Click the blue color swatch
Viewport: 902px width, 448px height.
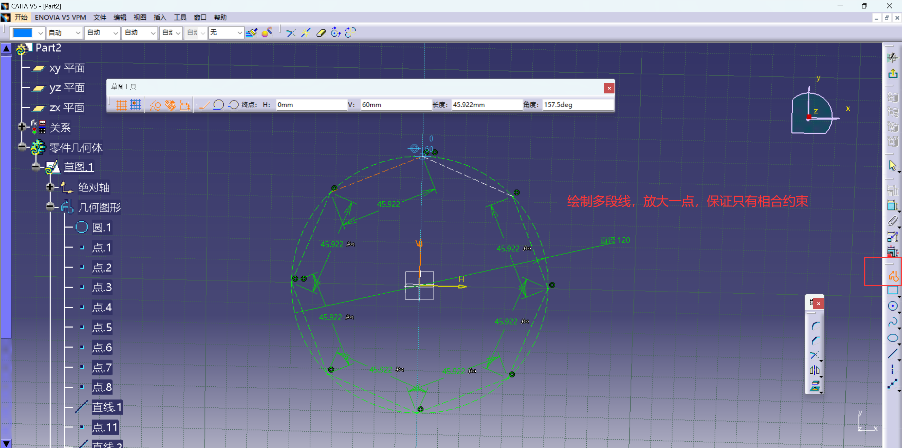[23, 33]
